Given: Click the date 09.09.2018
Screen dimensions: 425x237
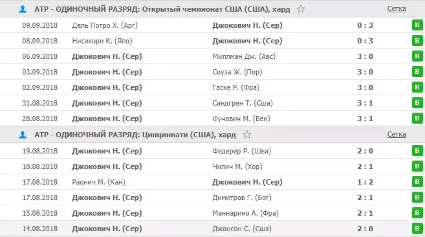Looking at the screenshot, I should pos(40,25).
